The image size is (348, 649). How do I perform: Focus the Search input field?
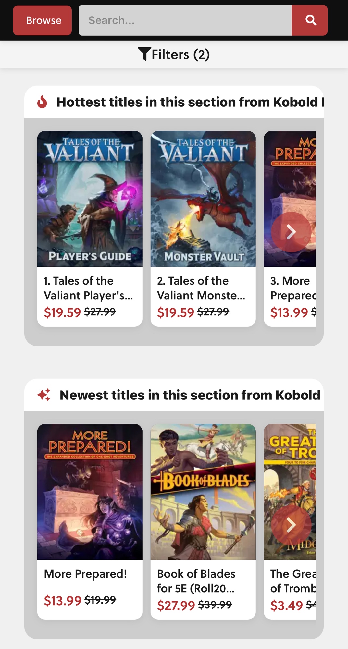(185, 20)
